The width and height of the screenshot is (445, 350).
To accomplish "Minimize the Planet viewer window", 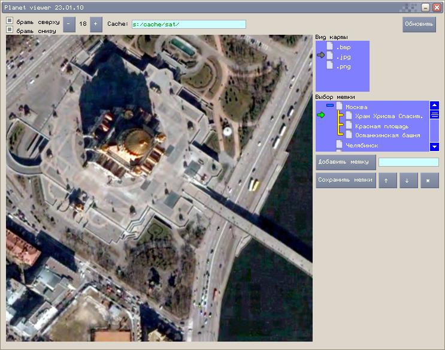I will 425,7.
